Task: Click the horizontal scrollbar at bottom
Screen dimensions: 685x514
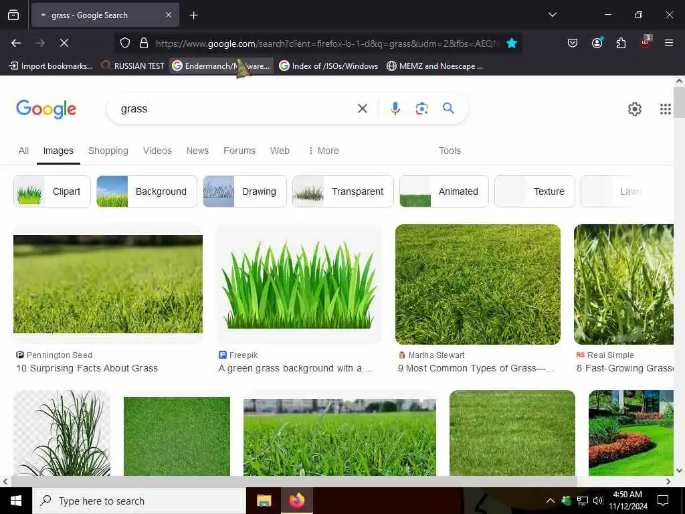Action: point(294,481)
